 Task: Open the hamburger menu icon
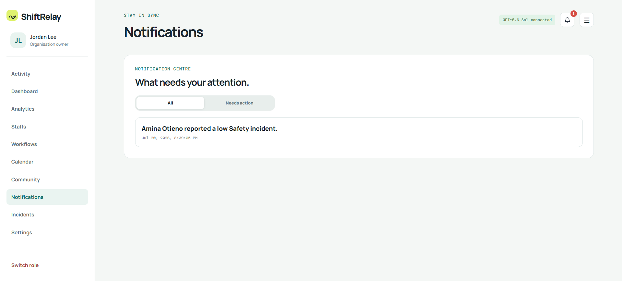[586, 20]
